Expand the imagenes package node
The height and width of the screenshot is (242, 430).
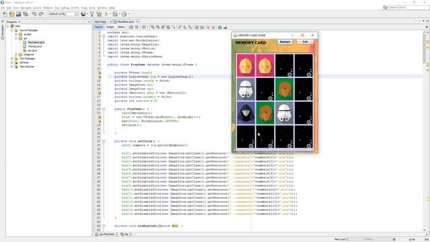tap(16, 54)
